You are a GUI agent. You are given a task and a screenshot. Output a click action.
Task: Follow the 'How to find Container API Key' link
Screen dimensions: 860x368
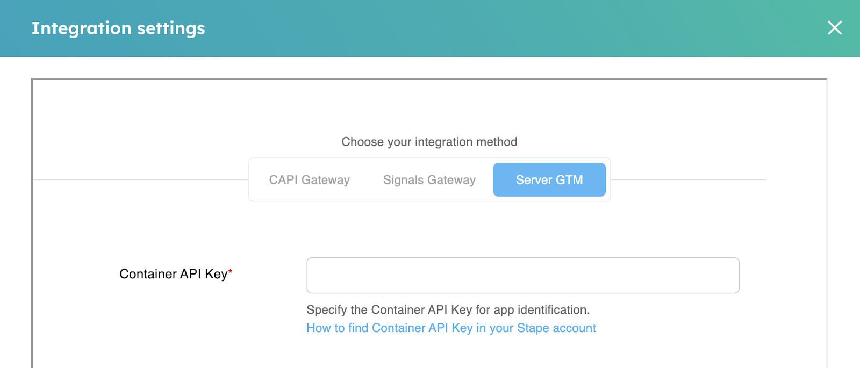(x=451, y=328)
